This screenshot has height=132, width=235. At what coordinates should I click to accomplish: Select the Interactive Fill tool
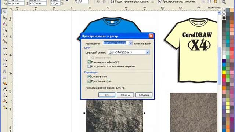4,107
